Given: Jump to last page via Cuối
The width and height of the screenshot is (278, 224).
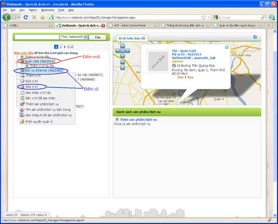Looking at the screenshot, I should point(70,47).
